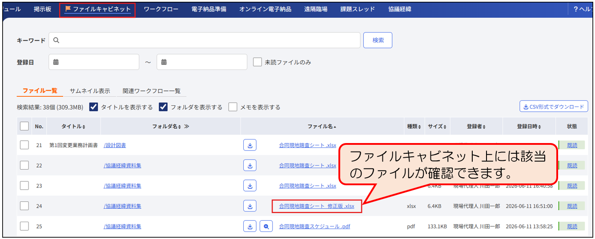Open 合同現地踏査シート.xlsx in row 21

click(x=307, y=145)
